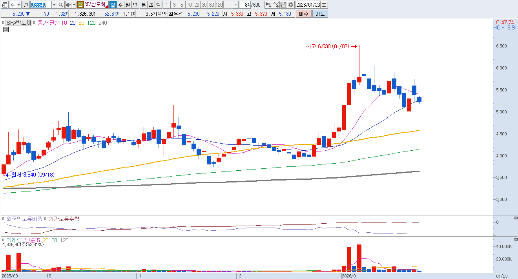Open the dropdown next to 주 selector
The image size is (518, 279).
click(18, 5)
